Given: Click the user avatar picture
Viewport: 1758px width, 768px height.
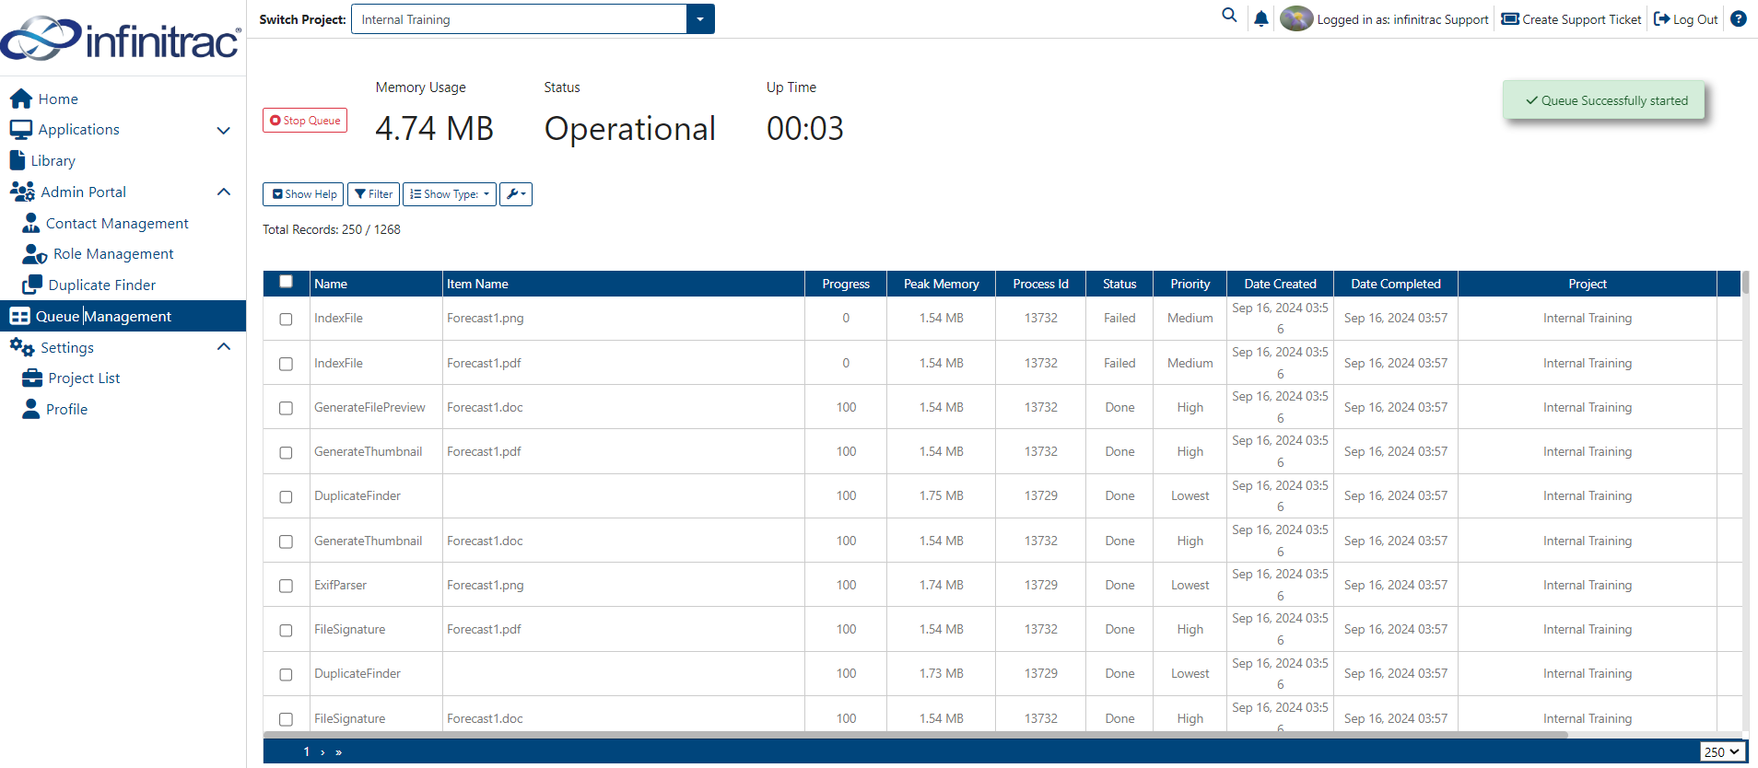Looking at the screenshot, I should click(1296, 18).
